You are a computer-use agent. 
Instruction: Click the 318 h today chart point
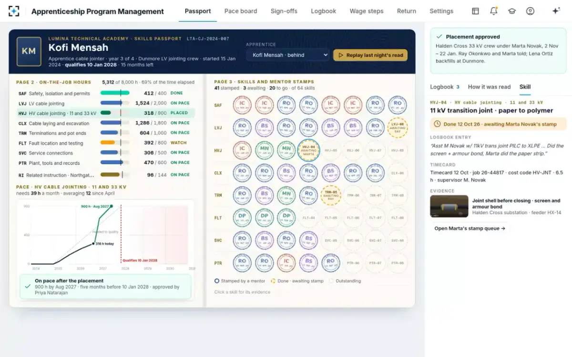coord(93,244)
